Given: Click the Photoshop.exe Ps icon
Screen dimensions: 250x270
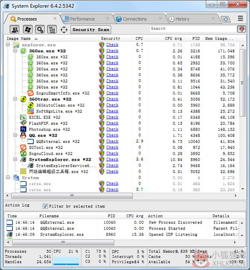Looking at the screenshot, I should point(23,129).
